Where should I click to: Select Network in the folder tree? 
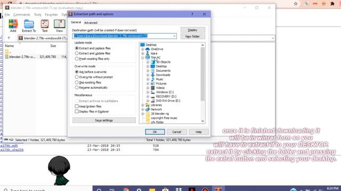click(156, 109)
